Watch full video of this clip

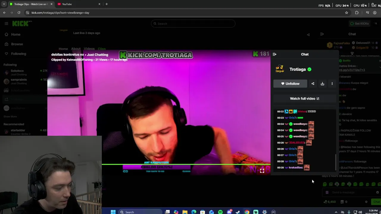point(305,99)
